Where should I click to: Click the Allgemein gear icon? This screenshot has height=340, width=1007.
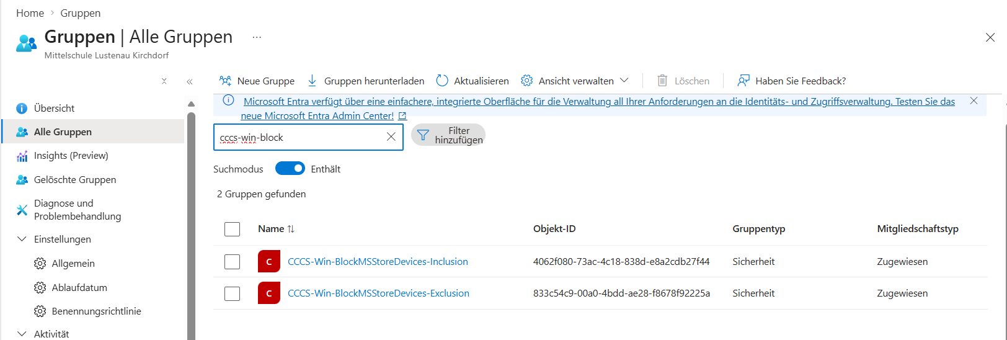tap(40, 264)
